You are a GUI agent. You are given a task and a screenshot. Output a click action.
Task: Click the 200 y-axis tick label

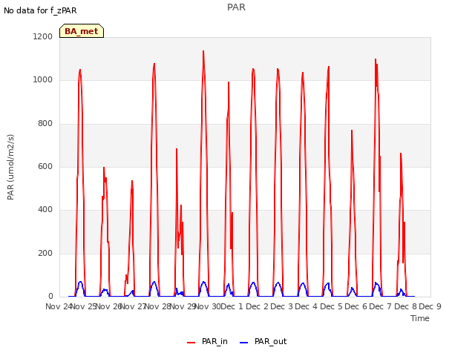pyautogui.click(x=45, y=253)
